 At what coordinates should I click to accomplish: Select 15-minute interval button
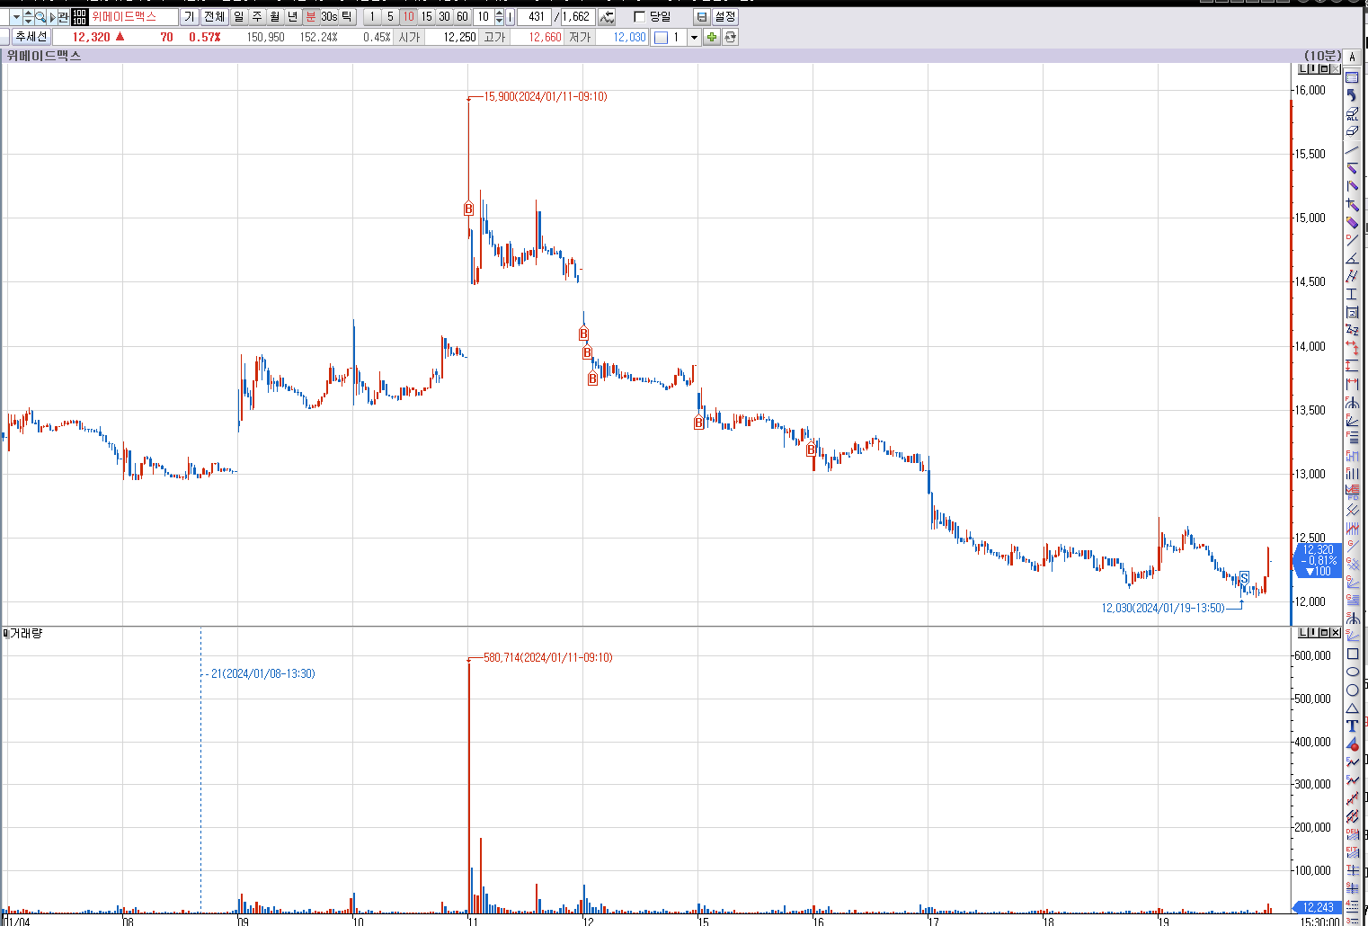(x=426, y=17)
